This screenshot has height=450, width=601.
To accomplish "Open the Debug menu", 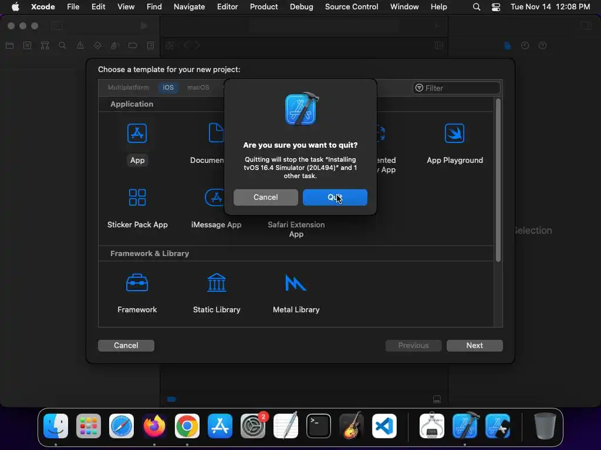I will [x=301, y=6].
